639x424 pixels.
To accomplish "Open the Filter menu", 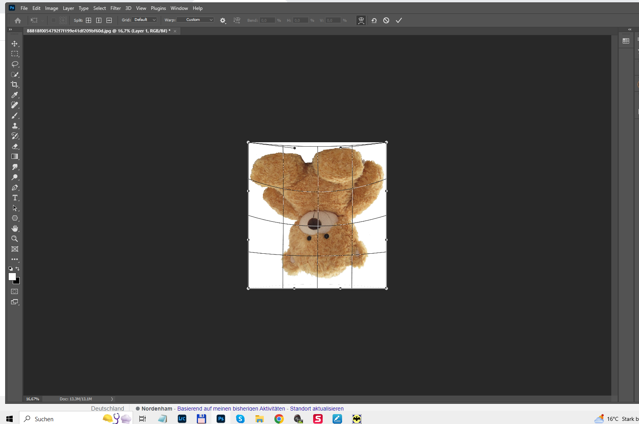I will 116,8.
